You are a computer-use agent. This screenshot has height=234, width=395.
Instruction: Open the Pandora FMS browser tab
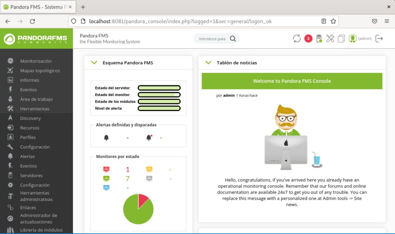pos(35,7)
